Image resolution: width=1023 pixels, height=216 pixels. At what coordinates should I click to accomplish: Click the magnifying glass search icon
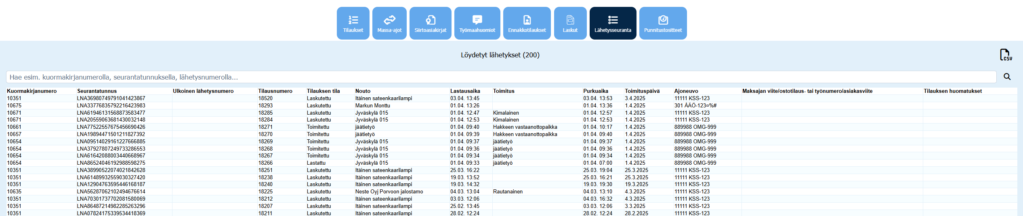click(1007, 77)
